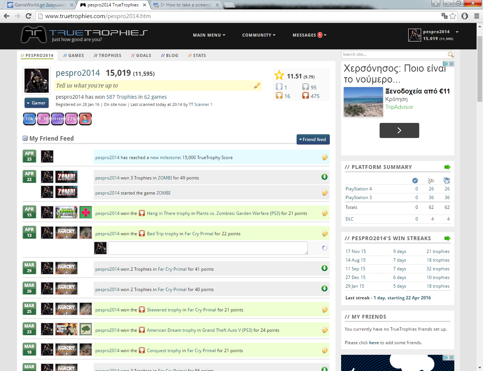Click the 1.30 ratio badge
This screenshot has height=371, width=483.
[43, 119]
